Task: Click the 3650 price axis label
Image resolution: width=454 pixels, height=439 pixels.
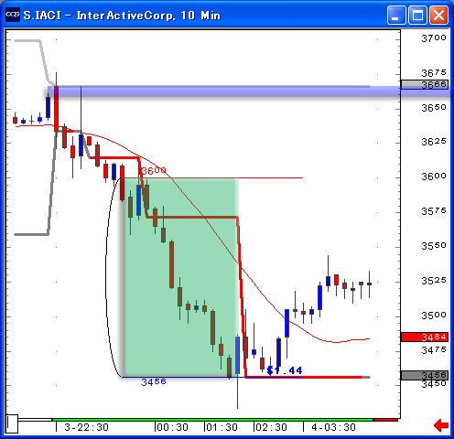Action: coord(434,108)
